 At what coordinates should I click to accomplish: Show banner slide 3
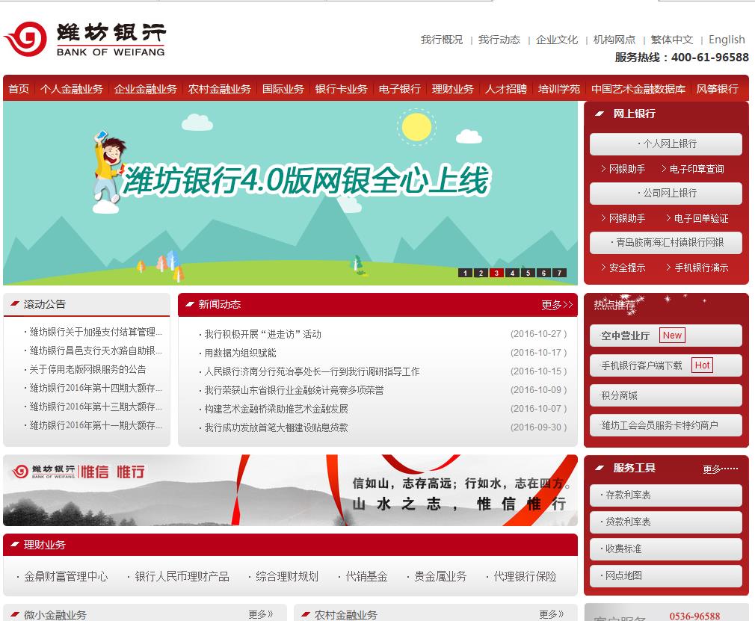[x=496, y=273]
